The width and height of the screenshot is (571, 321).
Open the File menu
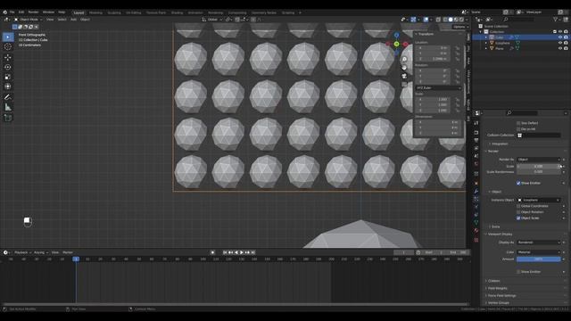12,12
